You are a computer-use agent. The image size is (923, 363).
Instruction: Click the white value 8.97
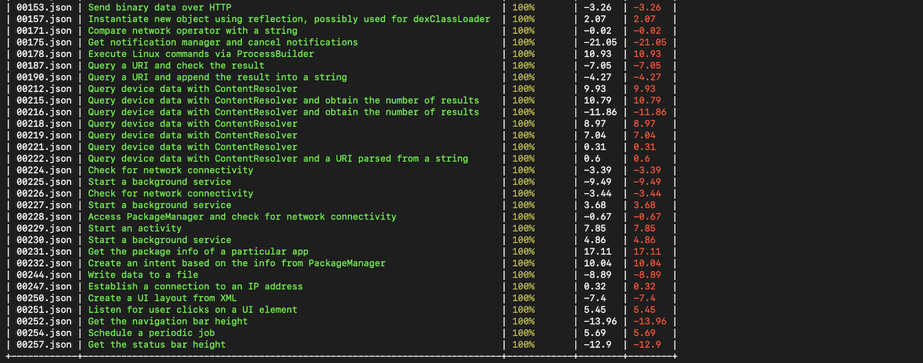pos(595,123)
